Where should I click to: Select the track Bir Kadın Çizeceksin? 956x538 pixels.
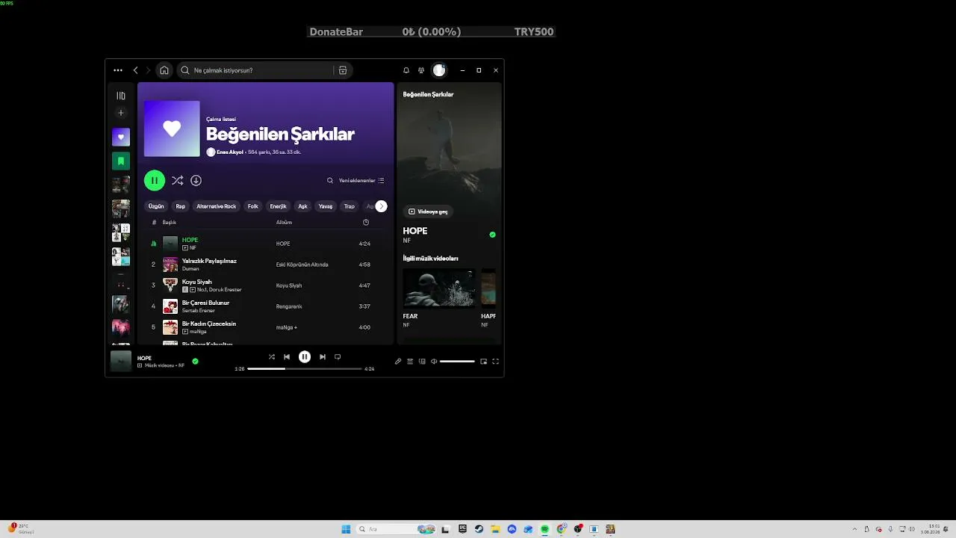[209, 324]
